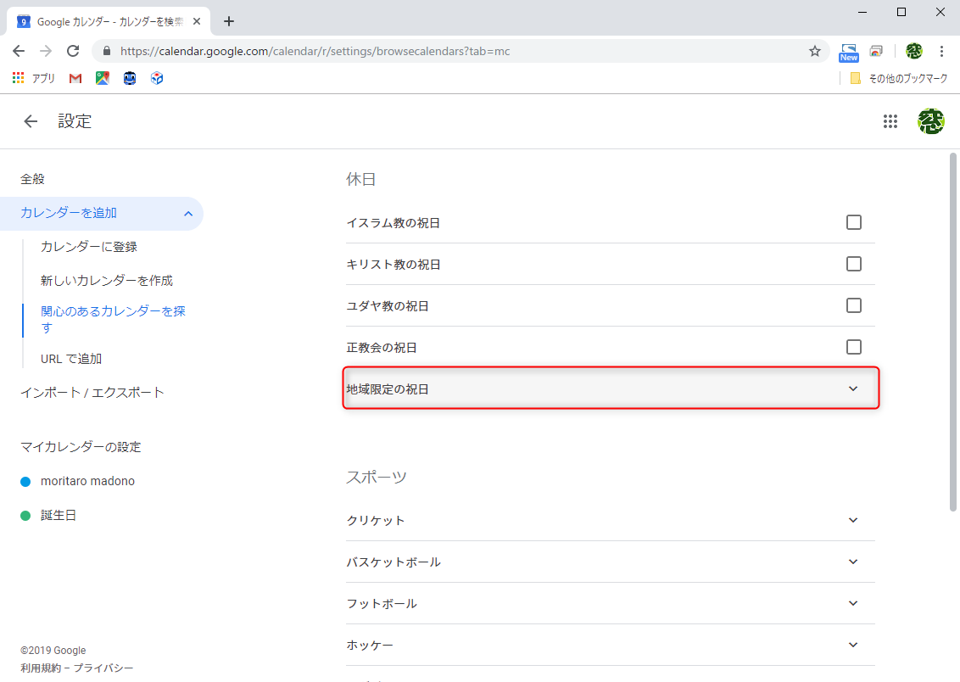Screen dimensions: 960x682
Task: Open the Chrome profile avatar in toolbar
Action: 913,51
